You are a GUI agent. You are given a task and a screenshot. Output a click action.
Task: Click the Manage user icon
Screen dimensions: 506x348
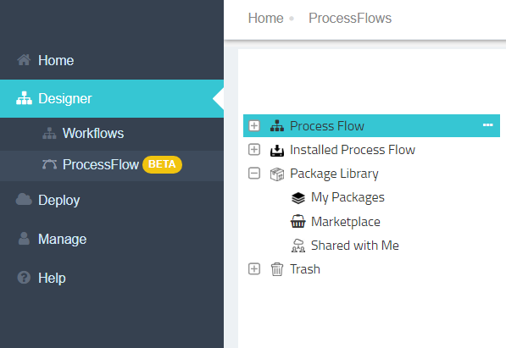pyautogui.click(x=24, y=239)
